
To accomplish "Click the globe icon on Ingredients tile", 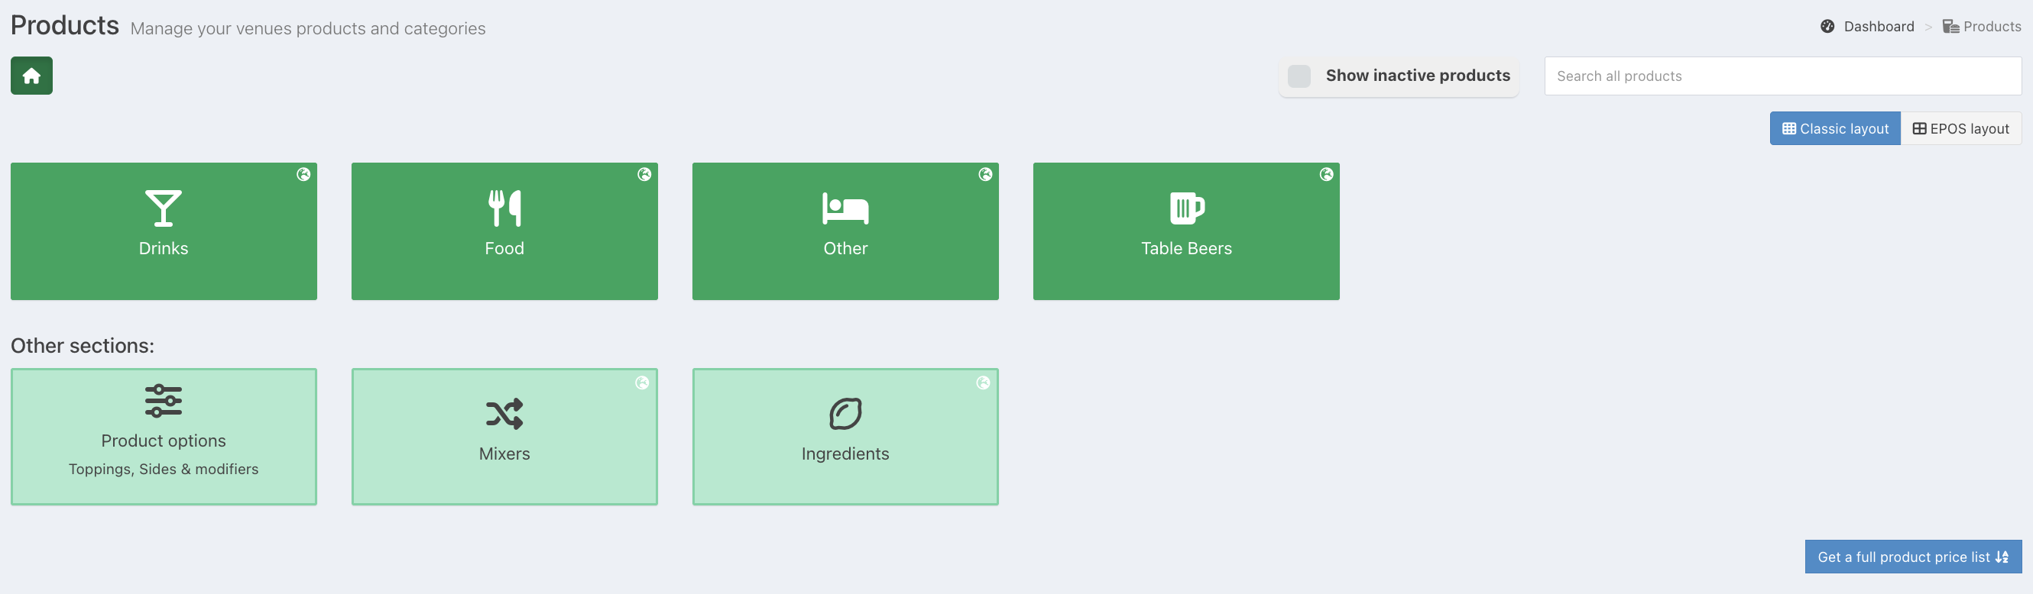I will point(984,383).
